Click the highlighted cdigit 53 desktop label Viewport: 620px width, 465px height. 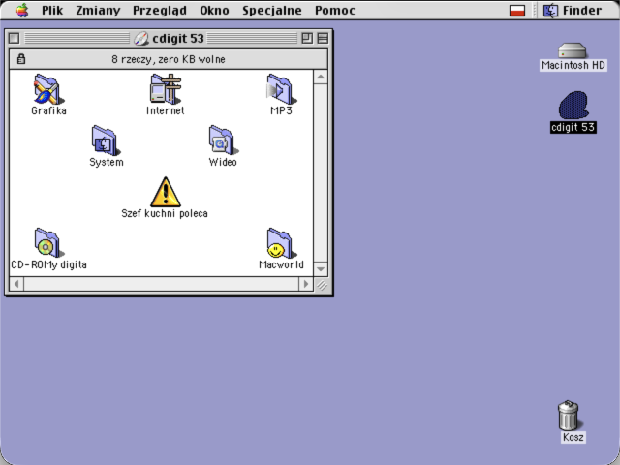(573, 127)
